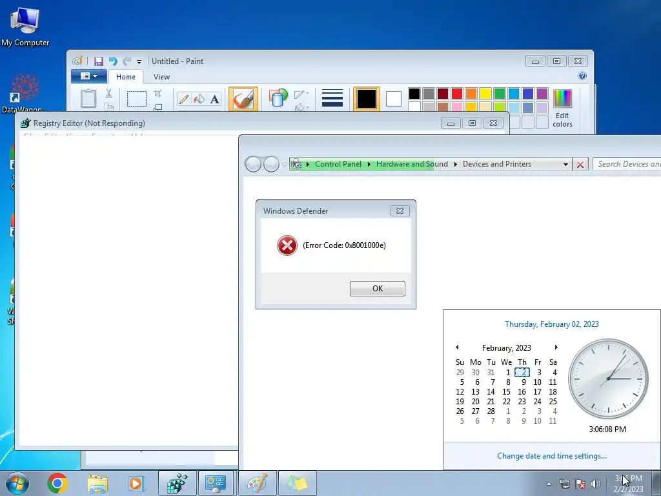
Task: Open Change date and time settings link
Action: tap(552, 456)
